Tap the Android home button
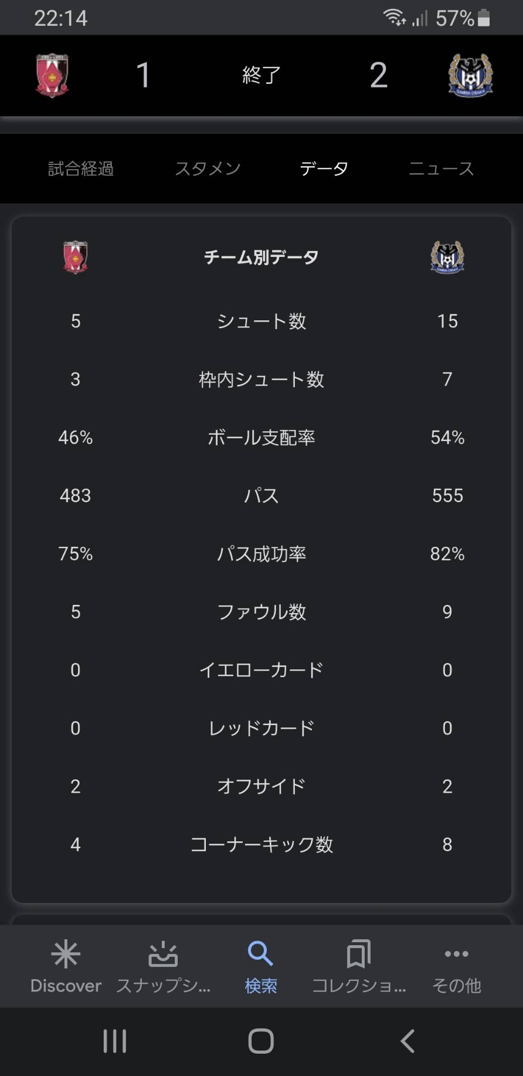 pyautogui.click(x=261, y=1041)
